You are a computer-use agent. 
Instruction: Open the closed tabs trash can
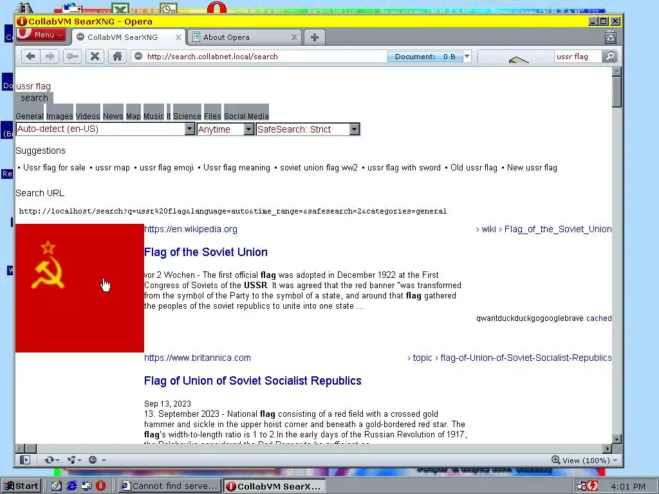point(611,37)
